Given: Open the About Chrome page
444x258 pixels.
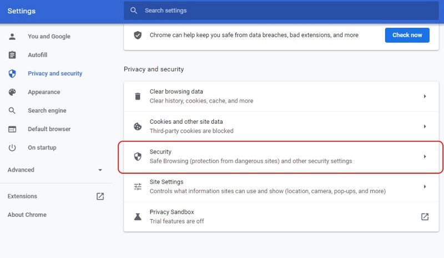Looking at the screenshot, I should [27, 215].
